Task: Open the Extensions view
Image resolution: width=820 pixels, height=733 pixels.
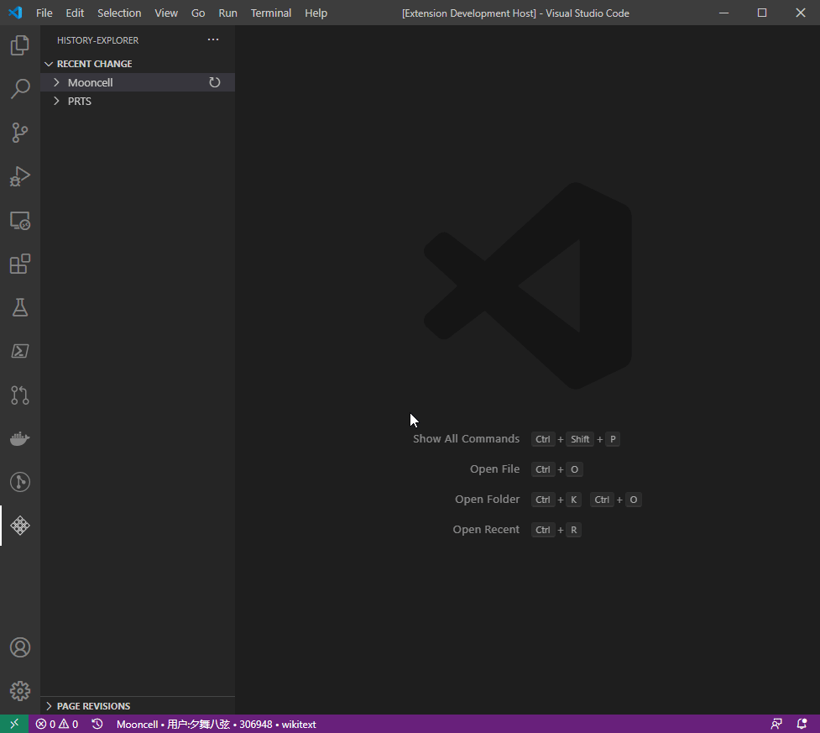Action: coord(20,264)
